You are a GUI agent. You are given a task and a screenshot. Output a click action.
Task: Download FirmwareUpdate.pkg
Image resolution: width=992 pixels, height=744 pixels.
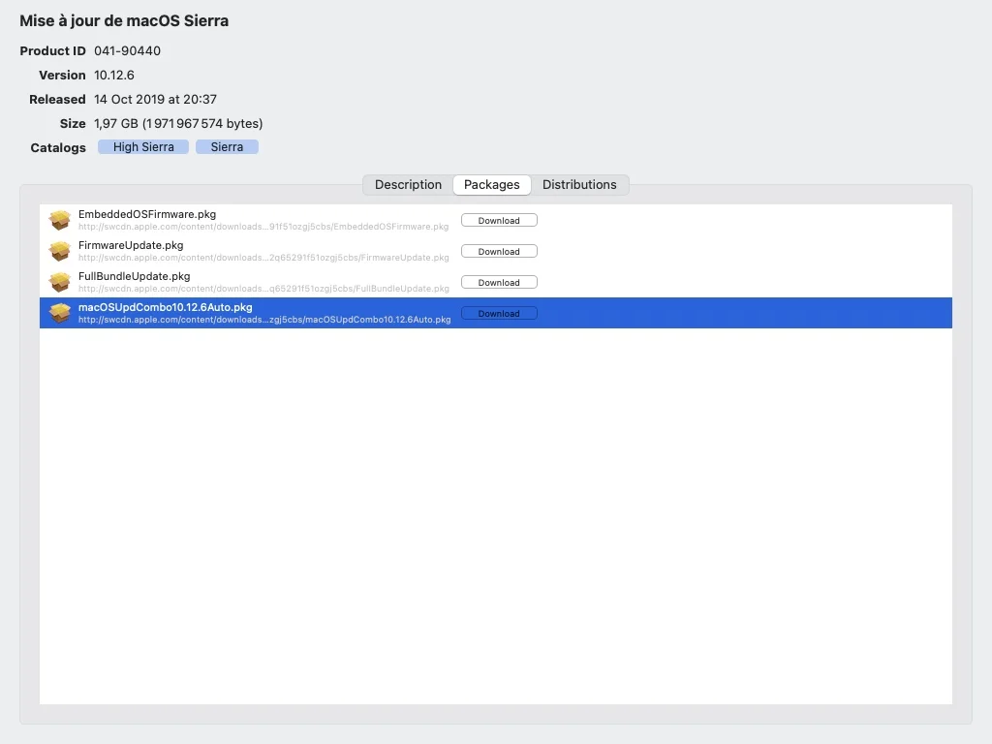click(499, 251)
